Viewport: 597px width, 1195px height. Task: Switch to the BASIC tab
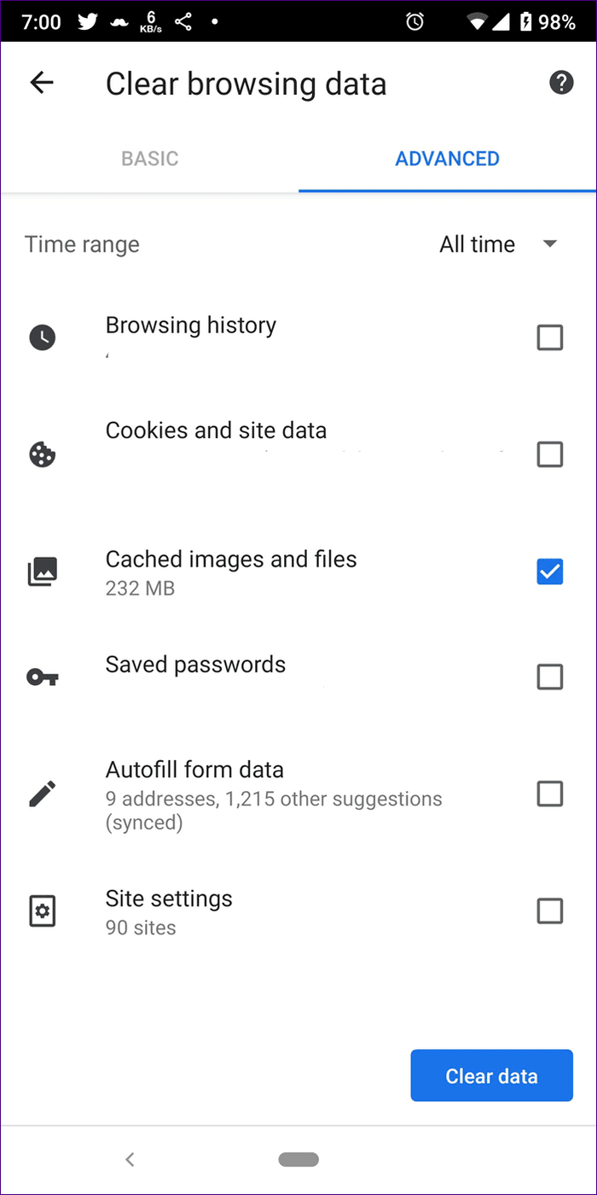[x=149, y=159]
